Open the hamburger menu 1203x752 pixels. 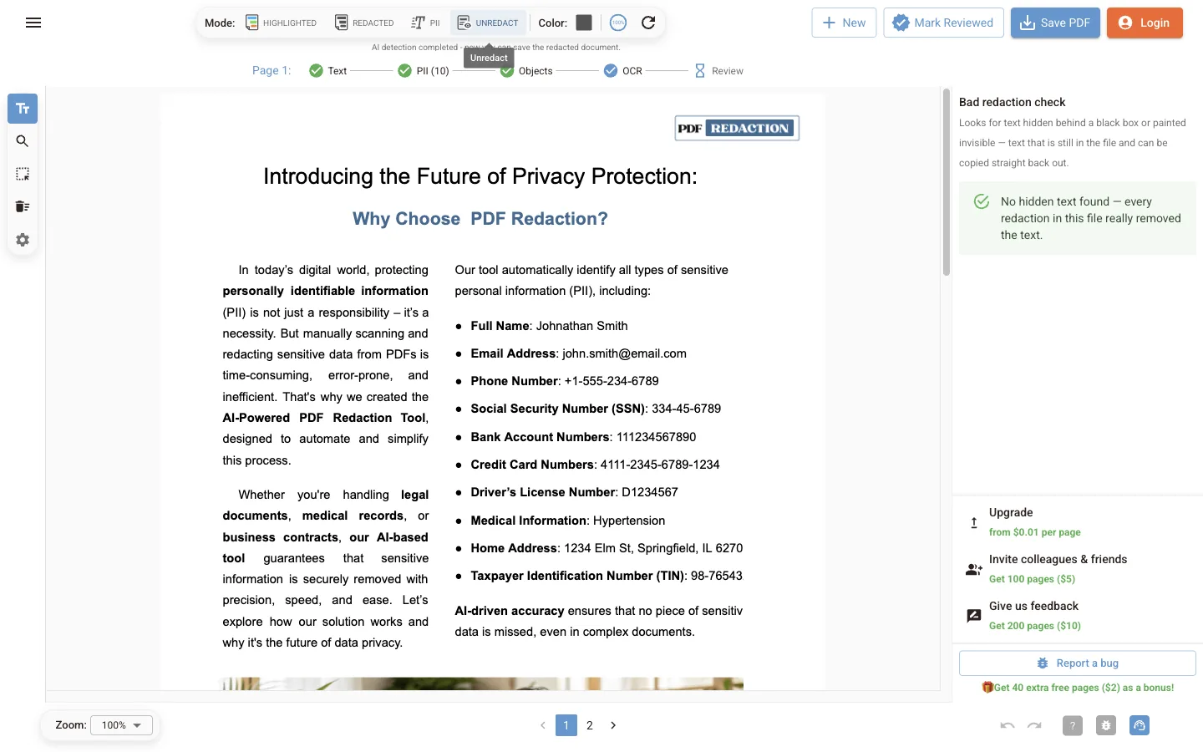tap(33, 23)
